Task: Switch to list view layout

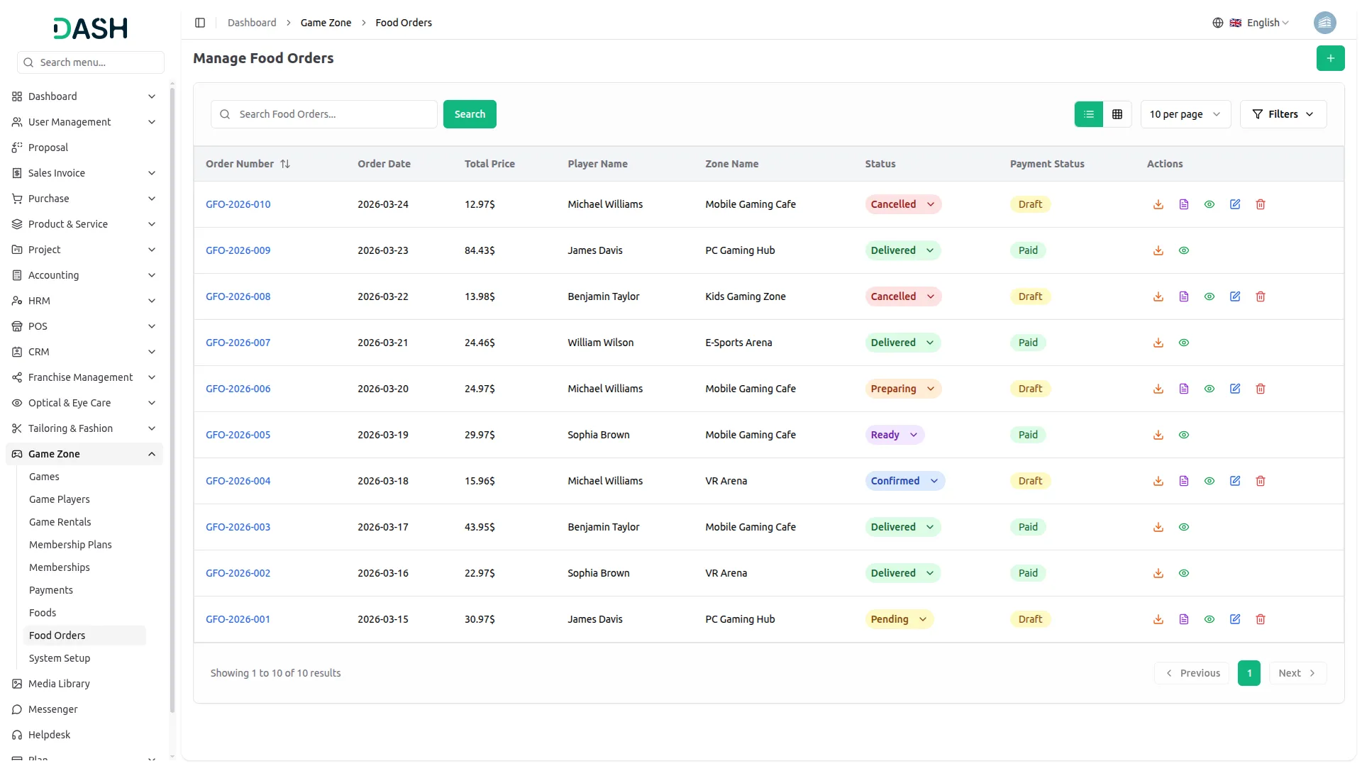Action: pos(1089,114)
